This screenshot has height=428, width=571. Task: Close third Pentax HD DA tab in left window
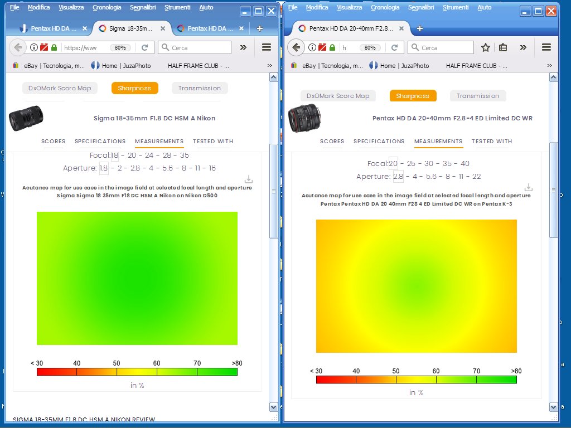coord(241,28)
